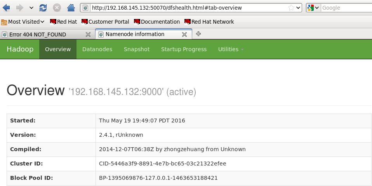Open a new tab with the plus icon
Image resolution: width=372 pixels, height=186 pixels.
pyautogui.click(x=198, y=34)
